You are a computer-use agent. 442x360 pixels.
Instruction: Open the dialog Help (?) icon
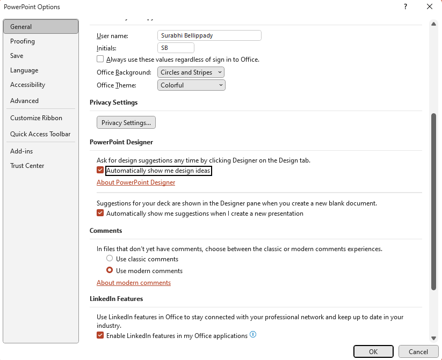click(407, 6)
